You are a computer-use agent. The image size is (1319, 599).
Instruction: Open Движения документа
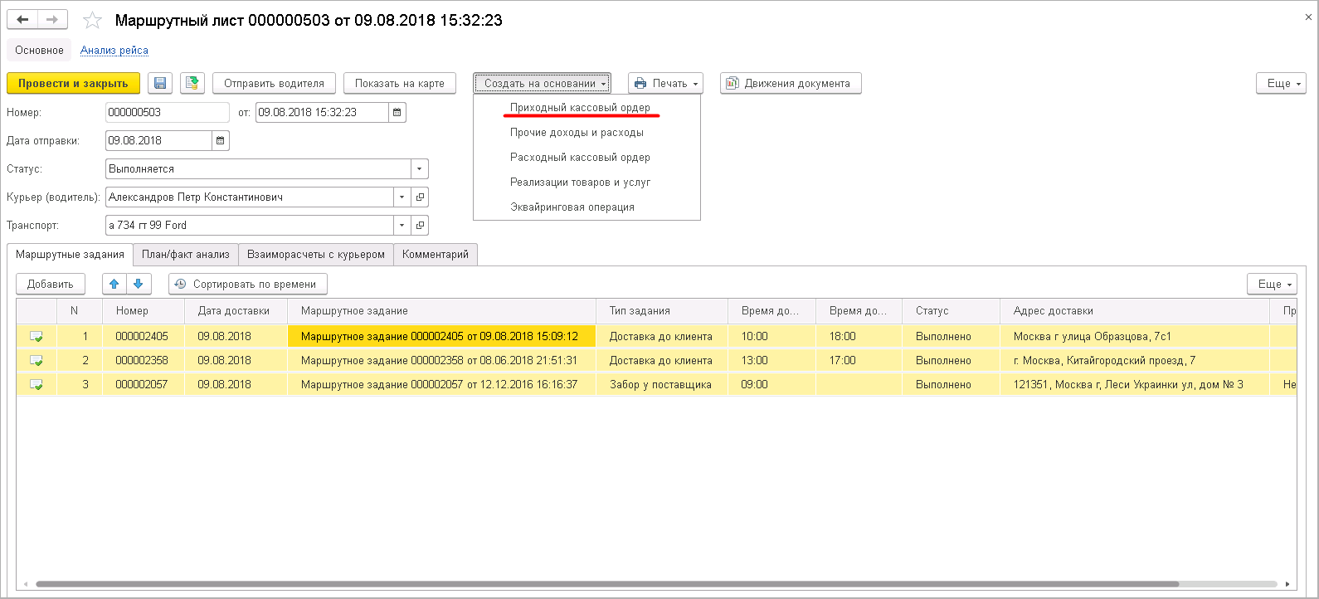pos(791,83)
